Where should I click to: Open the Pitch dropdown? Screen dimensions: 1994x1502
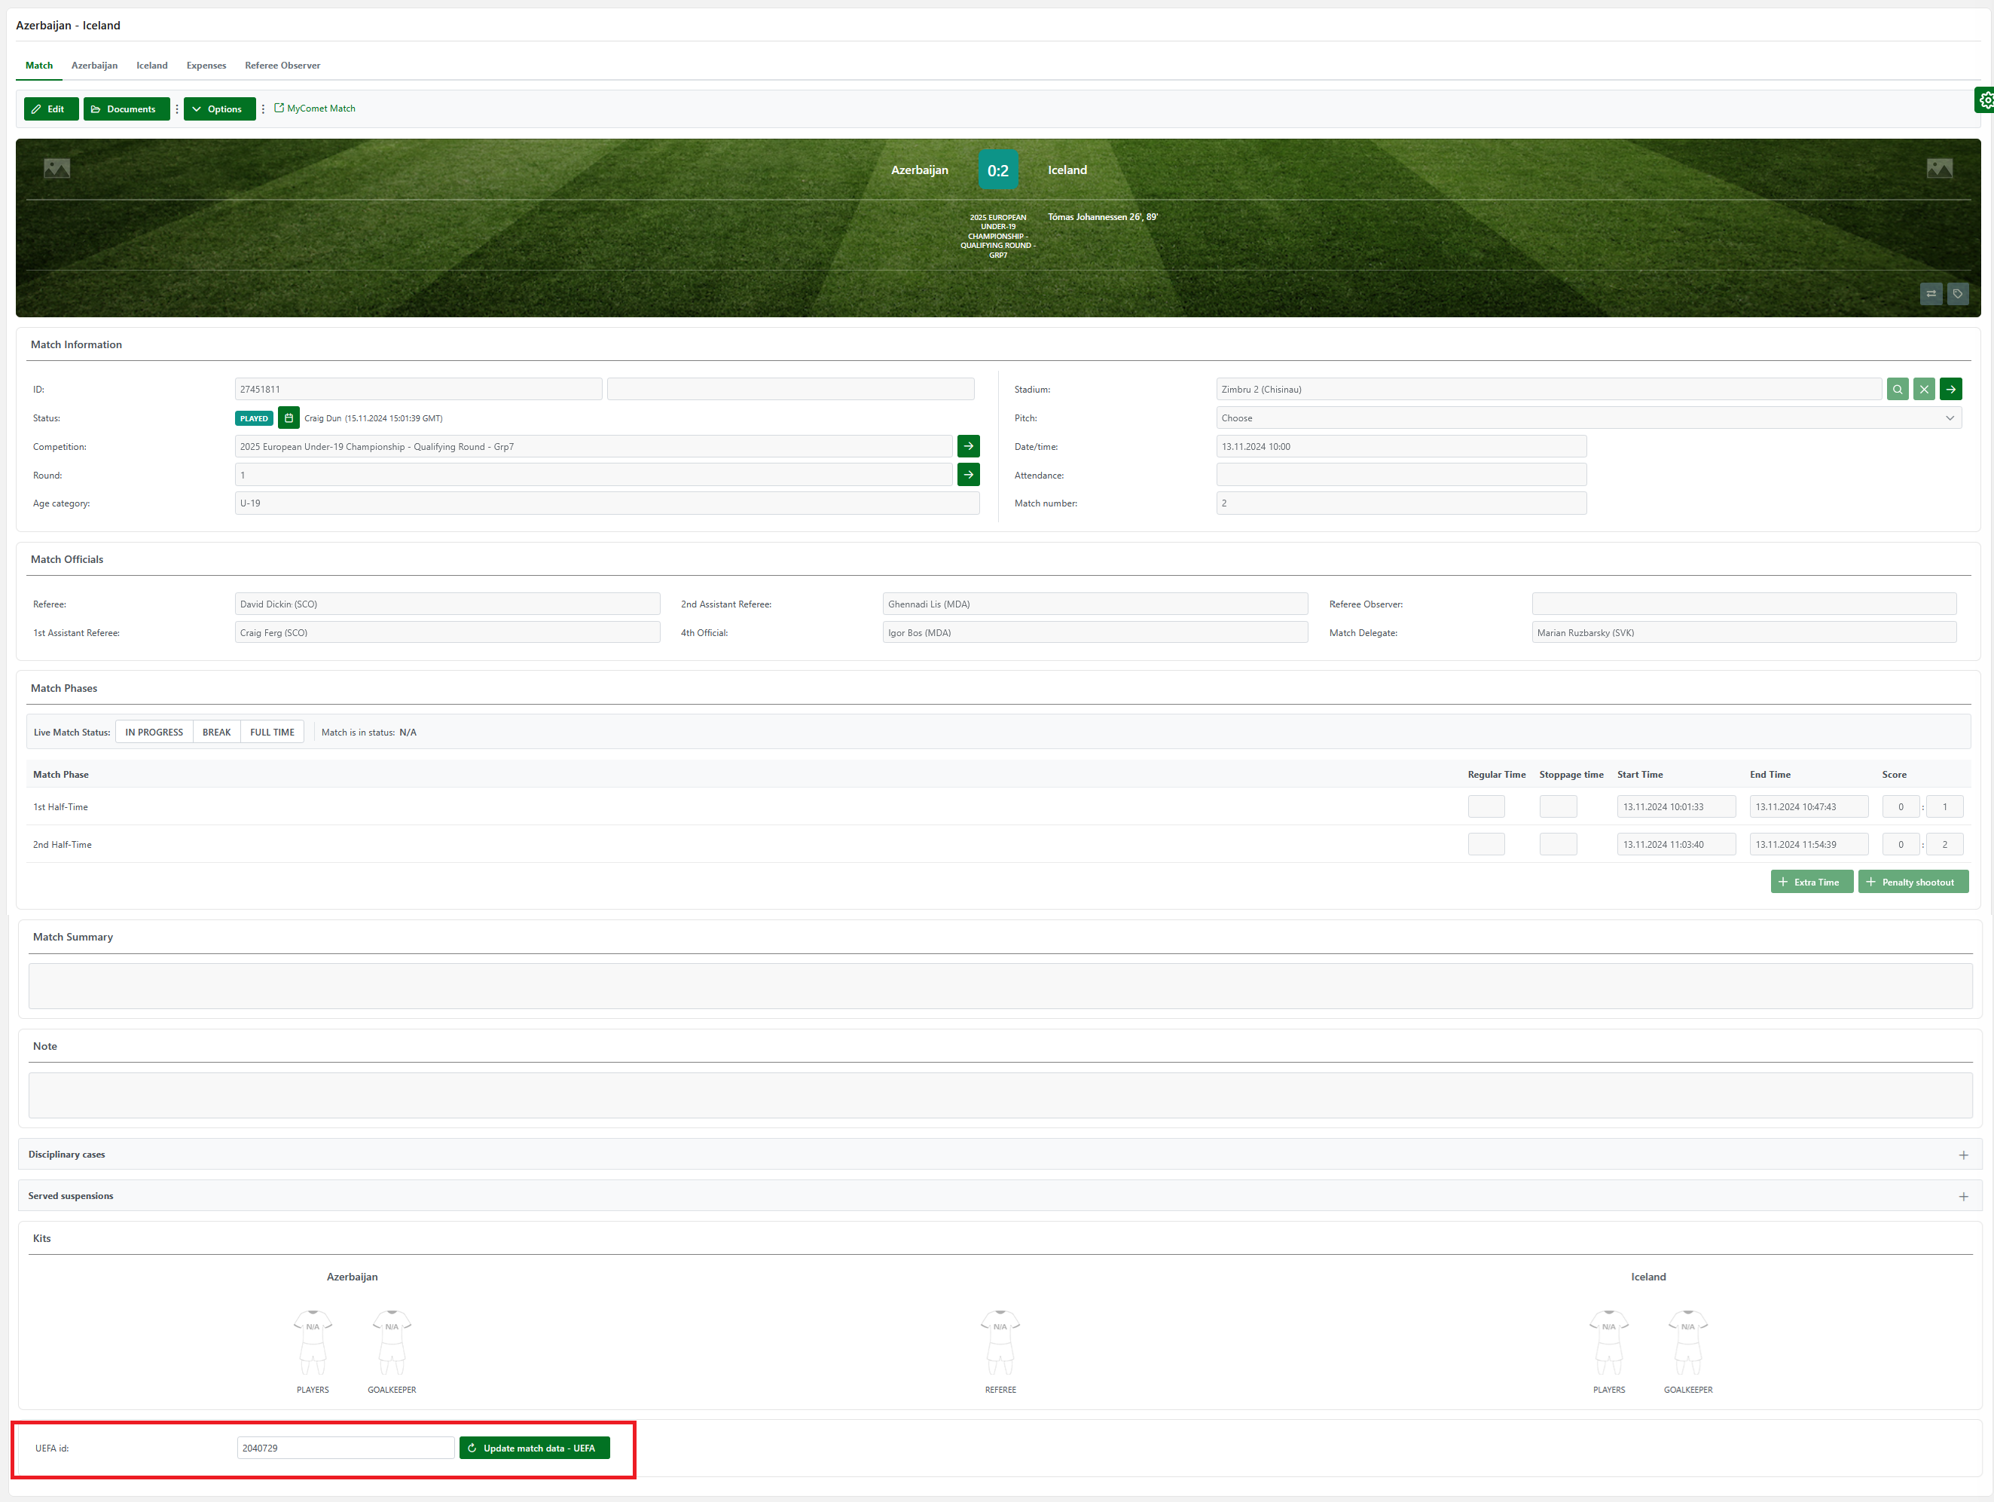point(1589,418)
